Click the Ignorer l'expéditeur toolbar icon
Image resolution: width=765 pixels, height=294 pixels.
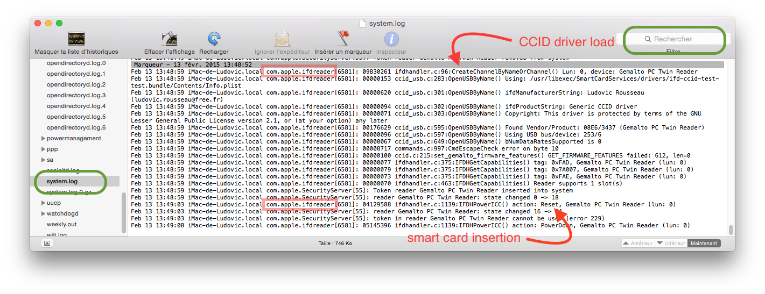[283, 39]
